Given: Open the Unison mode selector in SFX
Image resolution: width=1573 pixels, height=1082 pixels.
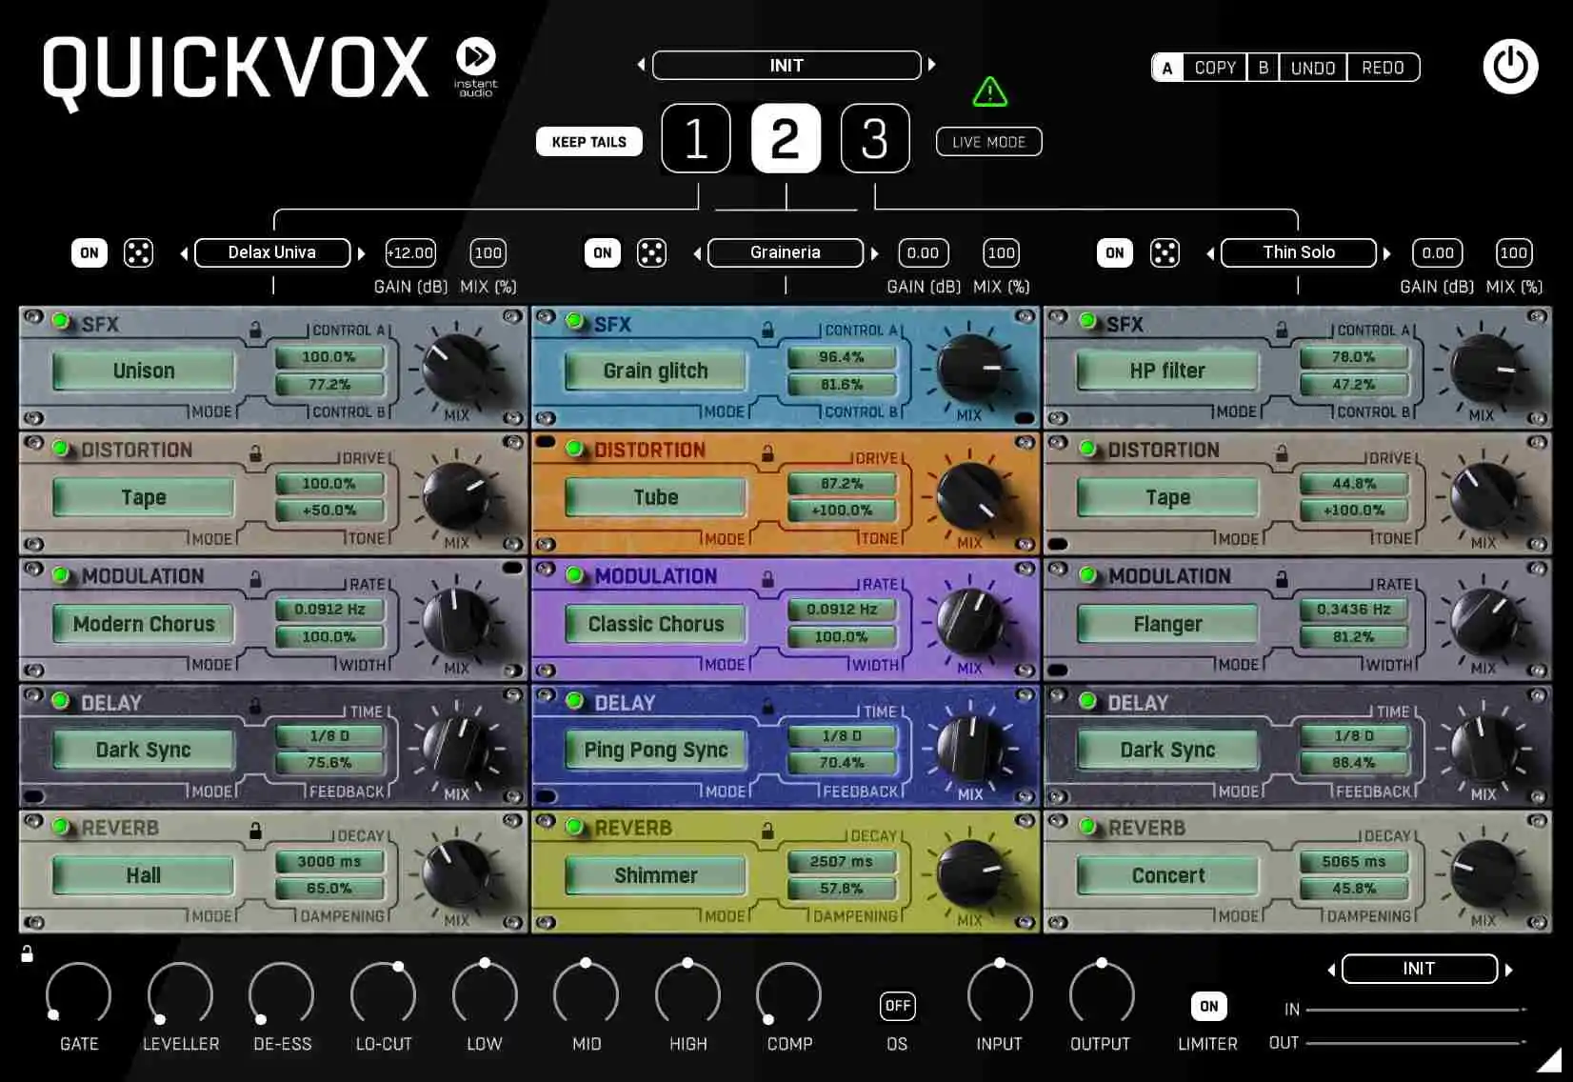Looking at the screenshot, I should 143,371.
